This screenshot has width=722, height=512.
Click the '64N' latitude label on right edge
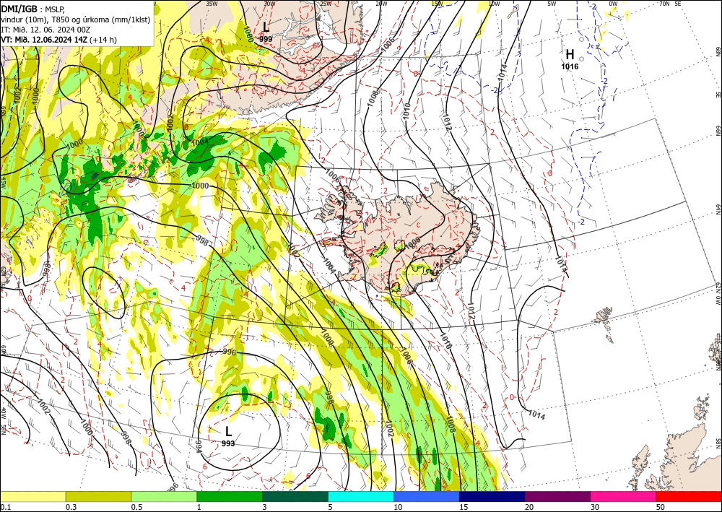[718, 209]
